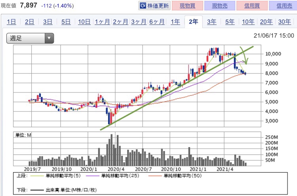297x196 pixels.
Task: Click the change value -112 (-1.40%)
Action: click(57, 6)
